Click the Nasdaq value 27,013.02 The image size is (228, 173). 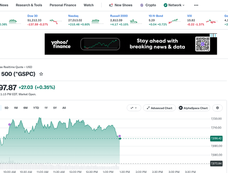tap(75, 20)
